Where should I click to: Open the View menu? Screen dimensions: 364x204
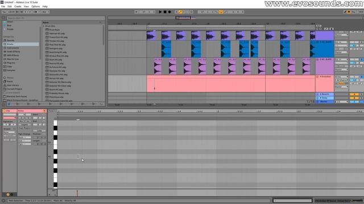pyautogui.click(x=26, y=6)
